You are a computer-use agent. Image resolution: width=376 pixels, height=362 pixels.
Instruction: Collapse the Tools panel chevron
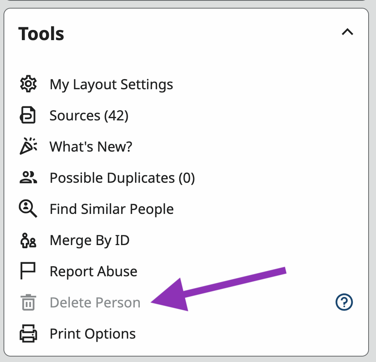tap(347, 32)
